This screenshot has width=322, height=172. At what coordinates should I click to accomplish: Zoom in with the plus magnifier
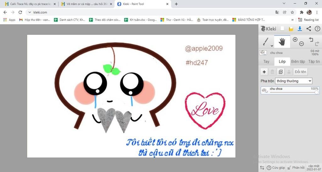pos(295,39)
